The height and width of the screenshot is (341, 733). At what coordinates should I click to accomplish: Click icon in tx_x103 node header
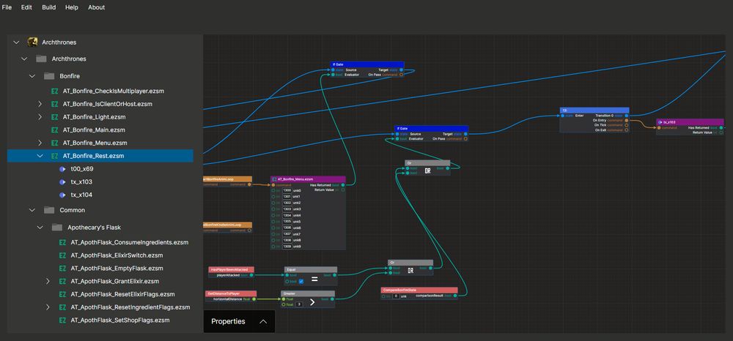[660, 121]
